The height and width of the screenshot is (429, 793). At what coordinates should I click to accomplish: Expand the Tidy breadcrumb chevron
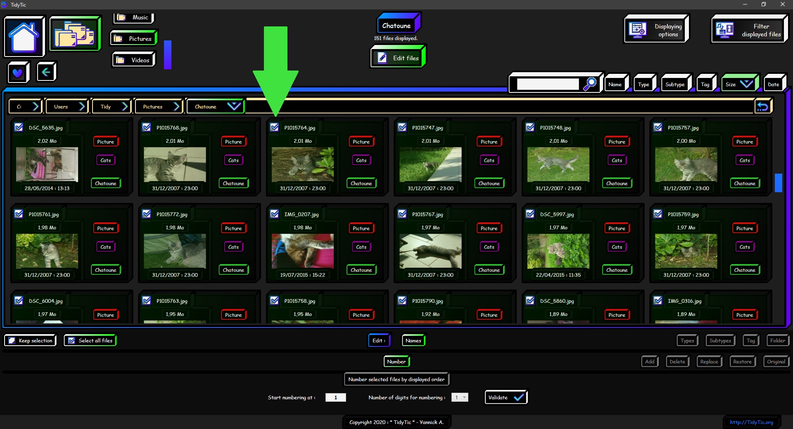tap(125, 106)
